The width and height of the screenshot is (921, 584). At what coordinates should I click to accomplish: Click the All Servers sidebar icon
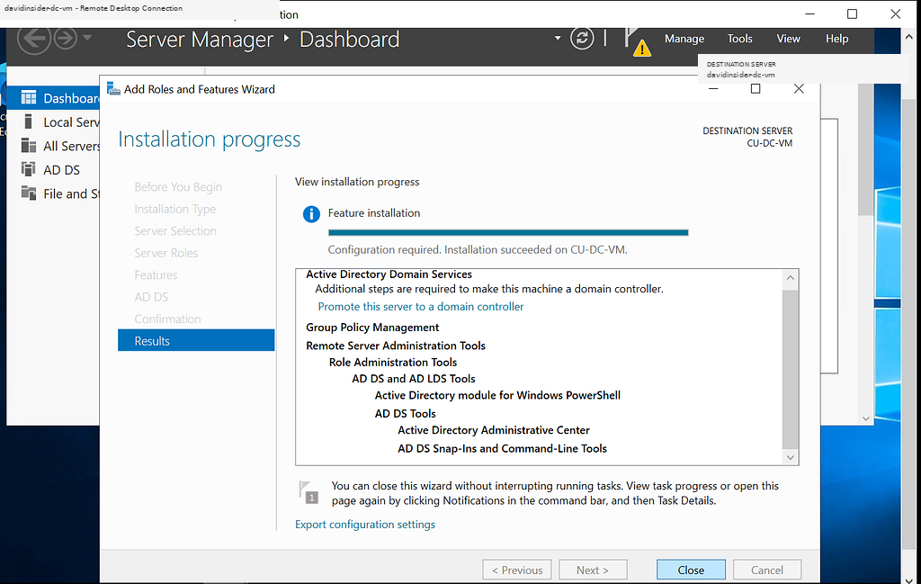[x=28, y=145]
